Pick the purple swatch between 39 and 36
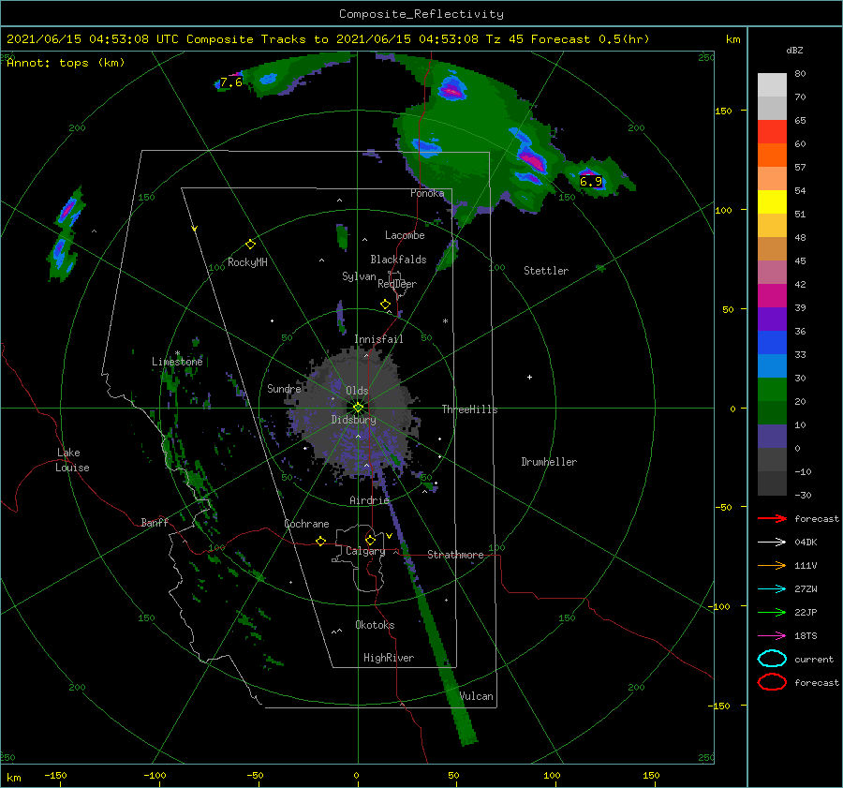The width and height of the screenshot is (843, 788). [772, 320]
